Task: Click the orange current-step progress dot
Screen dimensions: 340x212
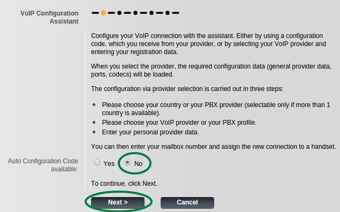Action: pos(103,13)
